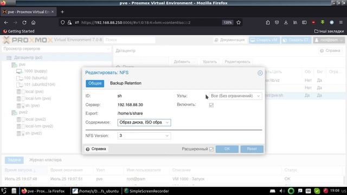Click the Reset button in dialog
Viewport: 347px width, 195px height.
(x=252, y=149)
